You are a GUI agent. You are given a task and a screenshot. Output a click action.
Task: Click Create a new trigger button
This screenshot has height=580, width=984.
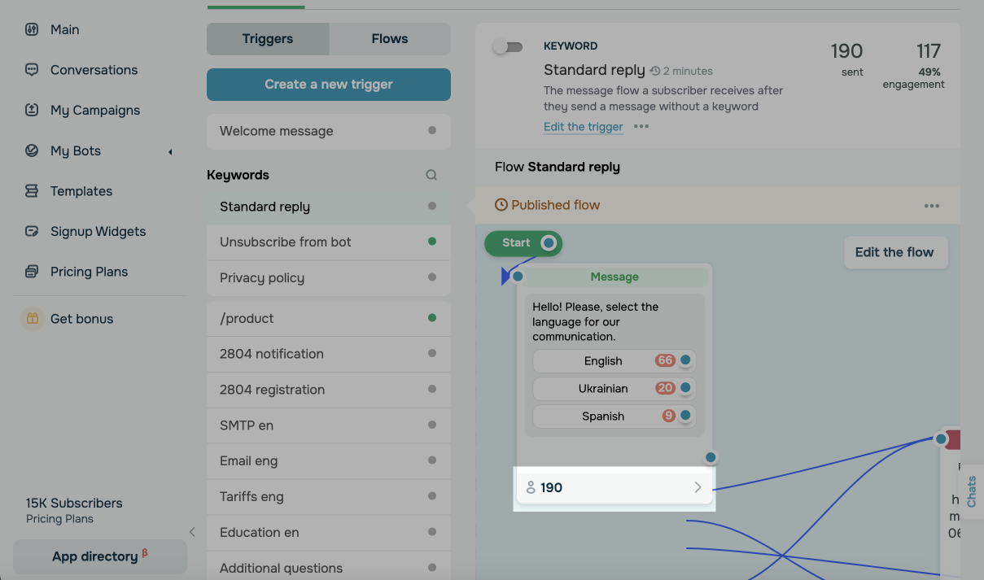point(329,85)
